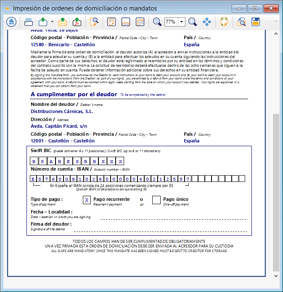The width and height of the screenshot is (283, 292).
Task: Click the scrollbar down arrow
Action: pyautogui.click(x=276, y=276)
